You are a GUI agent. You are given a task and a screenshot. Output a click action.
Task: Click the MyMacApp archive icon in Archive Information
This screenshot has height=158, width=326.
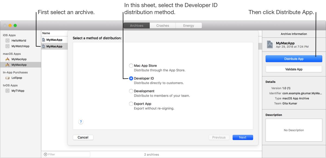269,45
